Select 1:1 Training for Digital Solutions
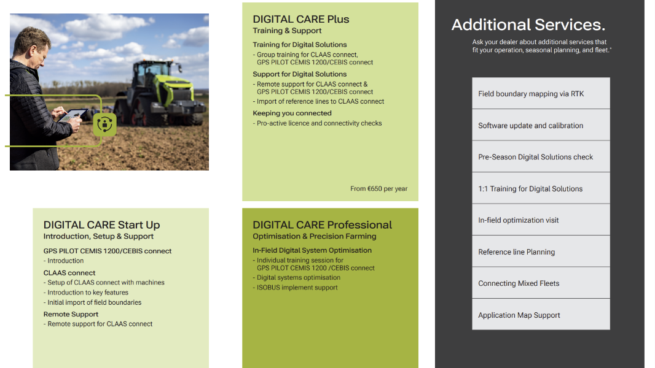 click(x=541, y=188)
